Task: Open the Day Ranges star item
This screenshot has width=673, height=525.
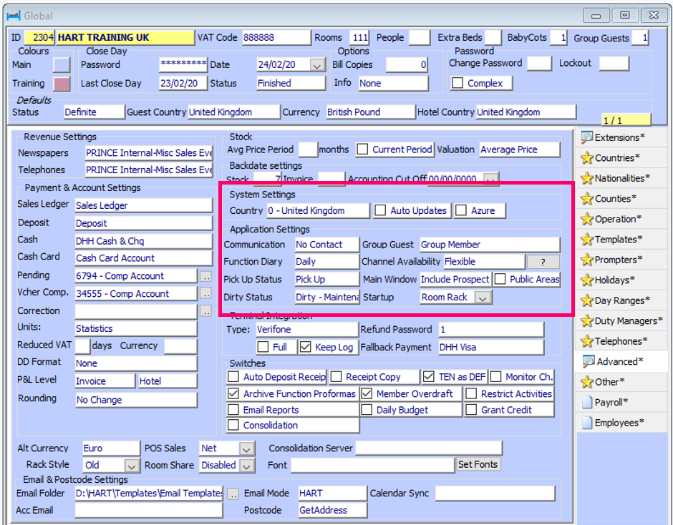Action: [x=621, y=300]
